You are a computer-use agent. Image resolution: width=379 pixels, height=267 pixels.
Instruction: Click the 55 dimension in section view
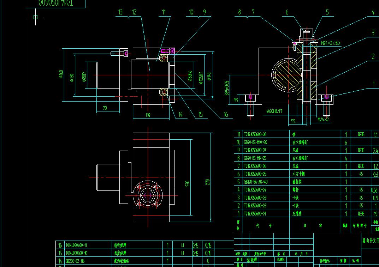(293, 121)
